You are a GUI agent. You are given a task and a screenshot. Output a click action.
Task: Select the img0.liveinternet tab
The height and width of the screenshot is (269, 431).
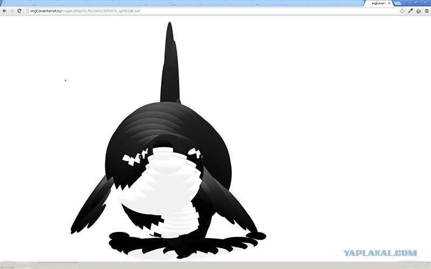coord(379,3)
